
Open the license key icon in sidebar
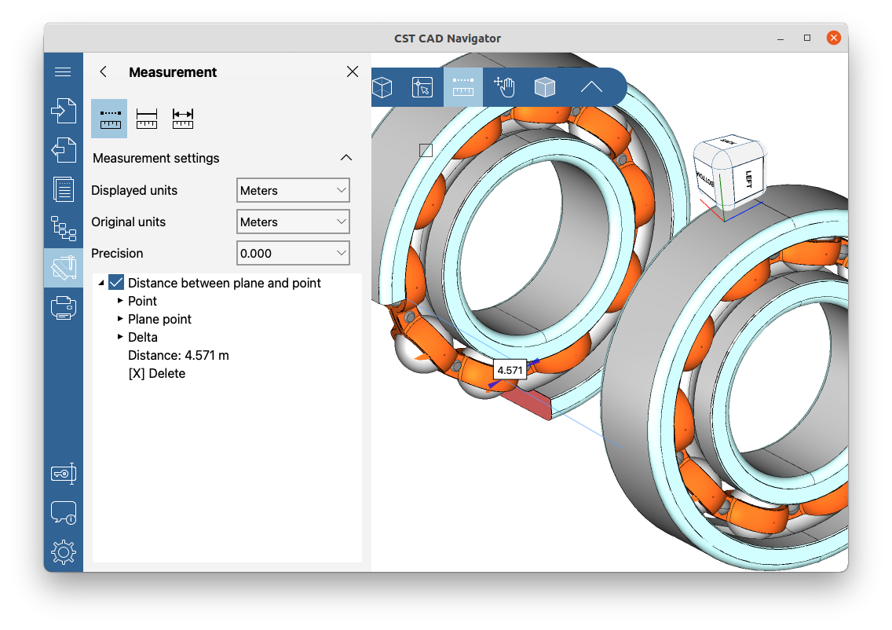click(63, 473)
